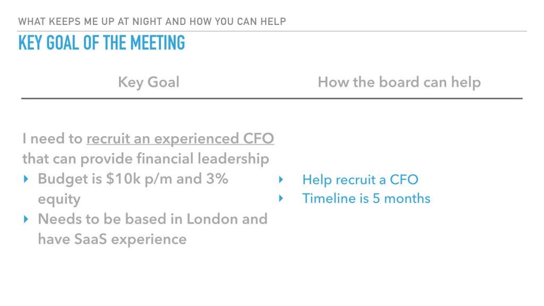Click the blue arrow before Help recruit a CFO
Screen dimensions: 544x306
(281, 180)
